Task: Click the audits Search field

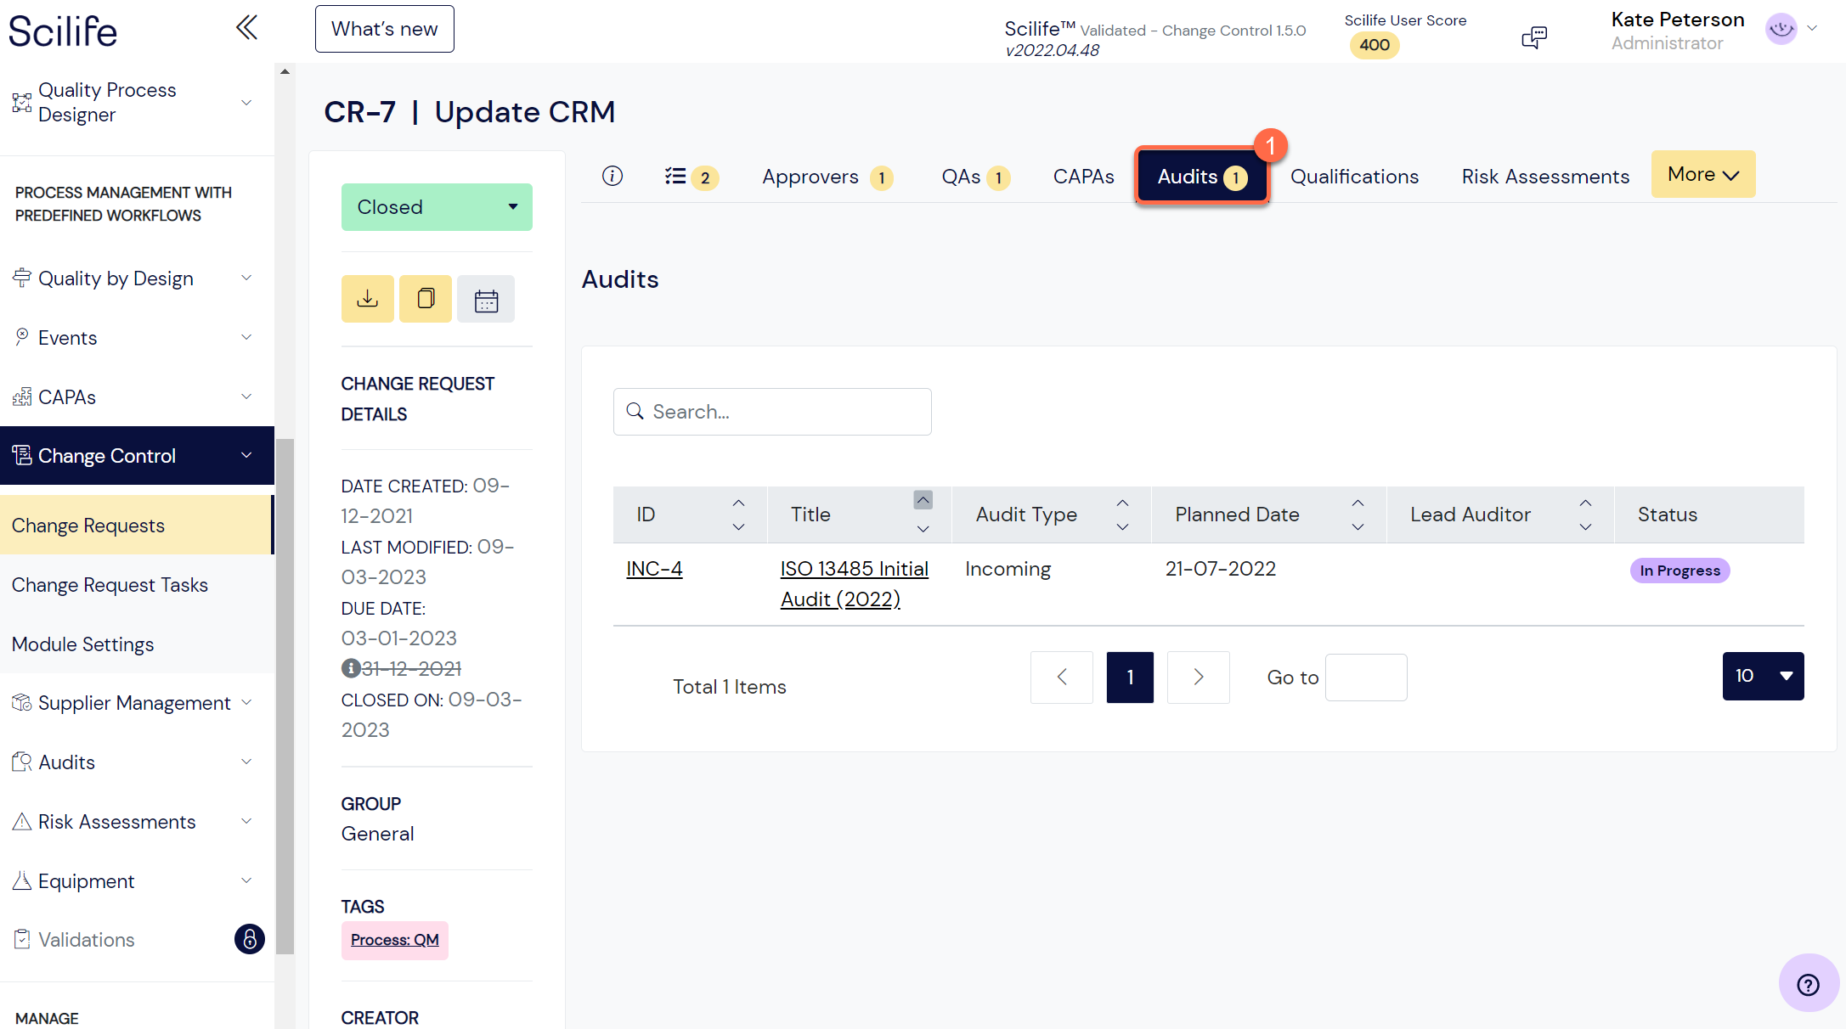Action: (x=772, y=412)
